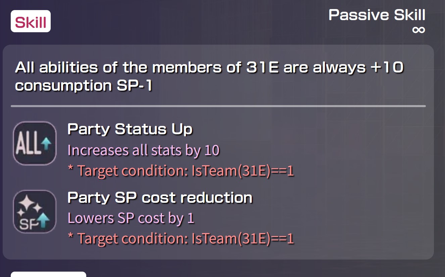The width and height of the screenshot is (445, 277).
Task: Click the Party Status Up ALL icon
Action: click(35, 143)
